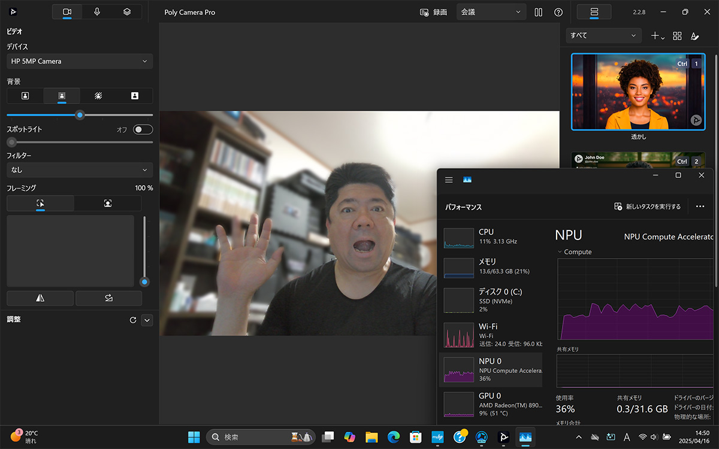Screen dimensions: 719x449
Task: Expand the フィルター dropdown showing なし
Action: coord(79,170)
